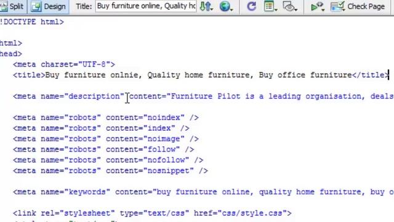Click the meta keywords line
Image resolution: width=394 pixels, height=222 pixels.
pyautogui.click(x=204, y=192)
